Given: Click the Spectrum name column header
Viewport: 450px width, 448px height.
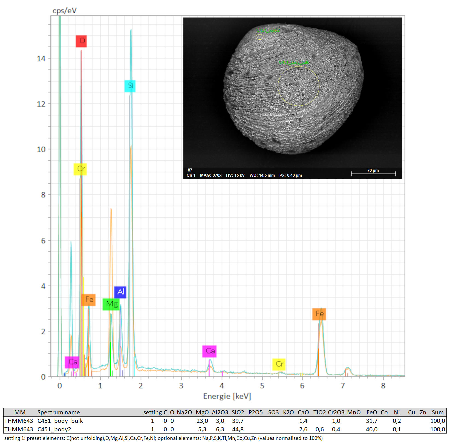Looking at the screenshot, I should click(59, 412).
